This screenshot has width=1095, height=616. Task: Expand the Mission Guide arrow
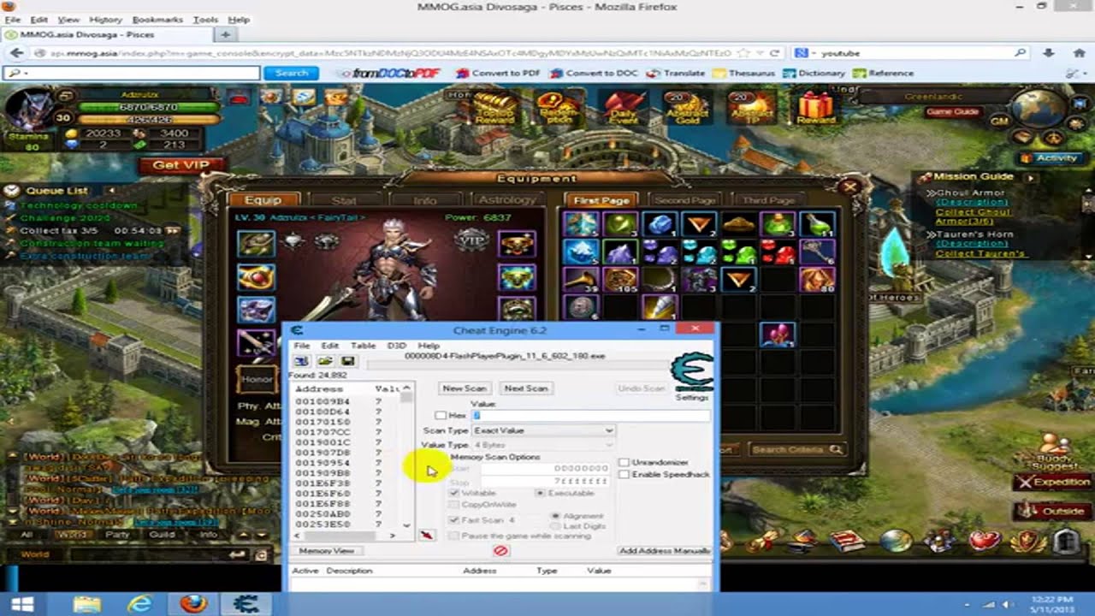pyautogui.click(x=1030, y=177)
